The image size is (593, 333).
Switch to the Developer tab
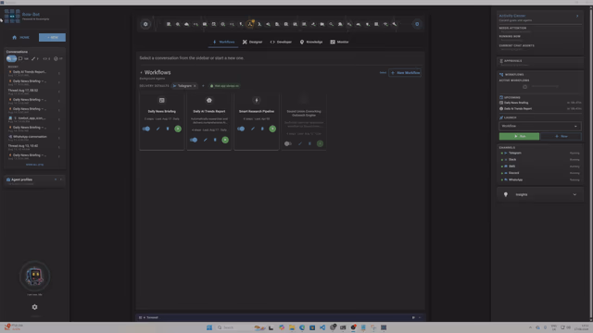tap(281, 42)
